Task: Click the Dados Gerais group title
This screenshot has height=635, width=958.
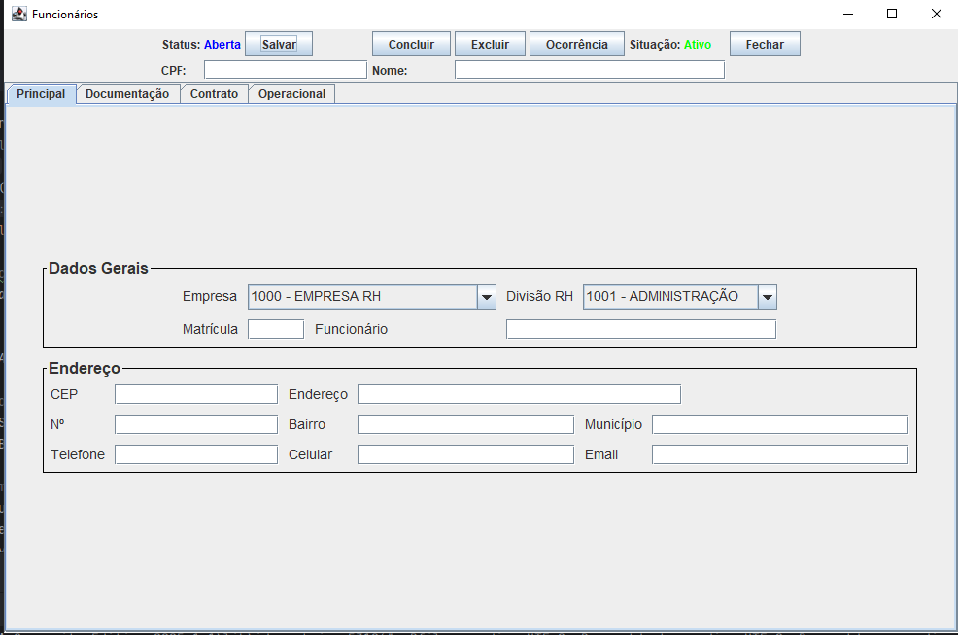Action: (x=98, y=269)
